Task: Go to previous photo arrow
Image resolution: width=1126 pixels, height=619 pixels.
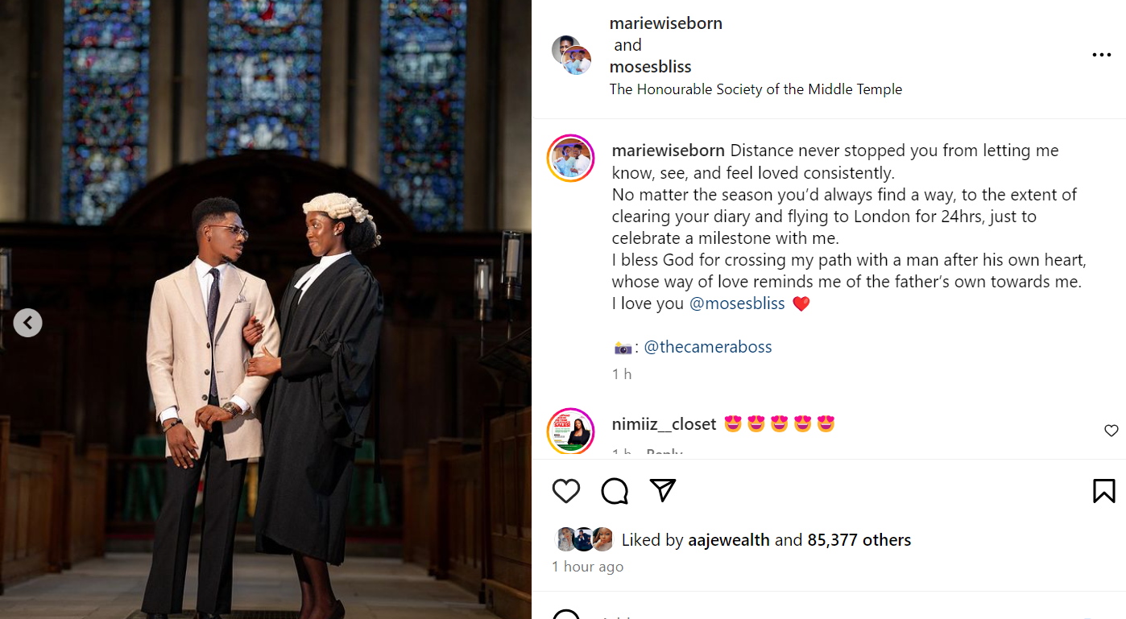Action: (x=27, y=323)
